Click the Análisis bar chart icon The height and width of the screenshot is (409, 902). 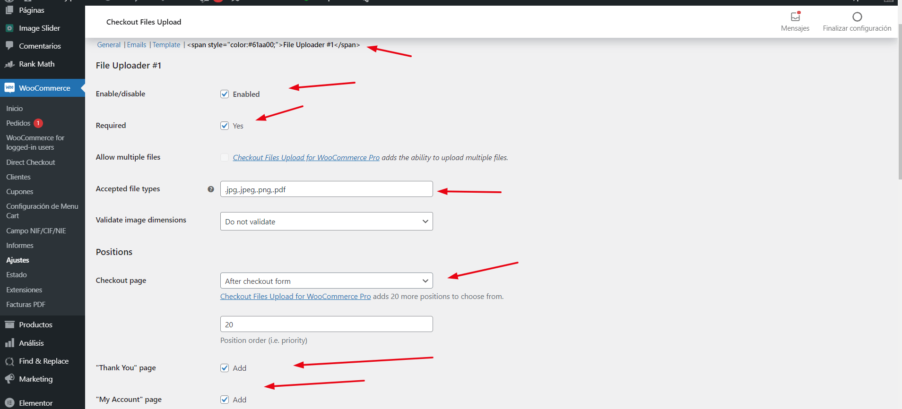coord(9,343)
